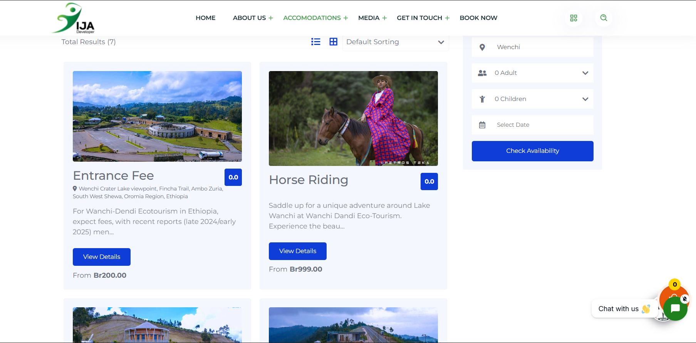696x343 pixels.
Task: Switch to grid view layout
Action: click(x=333, y=42)
